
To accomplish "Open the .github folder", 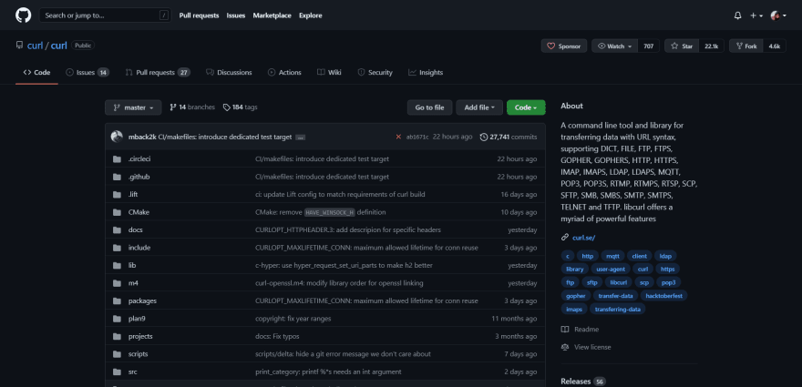I will (x=139, y=177).
